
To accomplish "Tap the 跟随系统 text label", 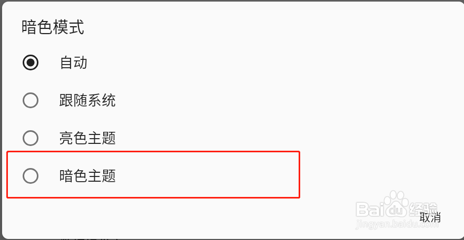I will pos(87,100).
